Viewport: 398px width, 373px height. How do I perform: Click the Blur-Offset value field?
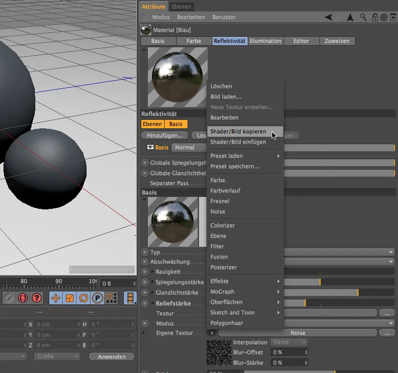289,352
